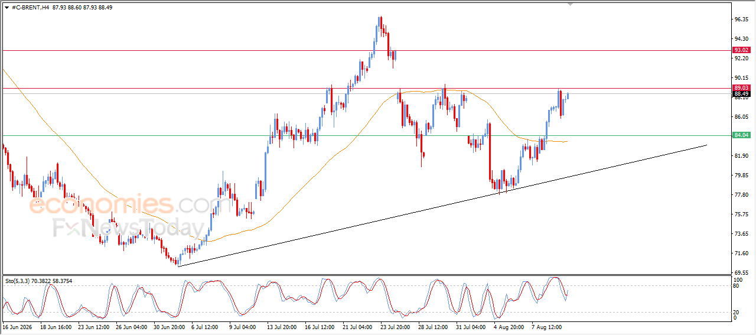
Task: Click the 71.60 label on price axis
Action: click(x=741, y=253)
